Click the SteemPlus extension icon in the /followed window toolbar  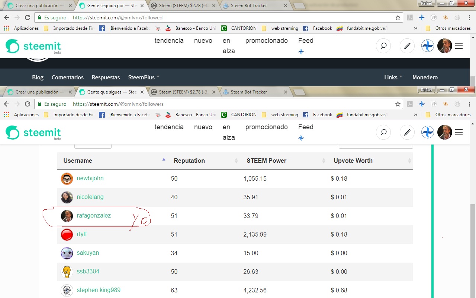point(421,18)
